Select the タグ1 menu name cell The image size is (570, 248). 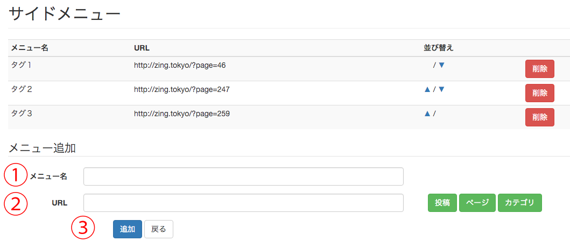22,65
